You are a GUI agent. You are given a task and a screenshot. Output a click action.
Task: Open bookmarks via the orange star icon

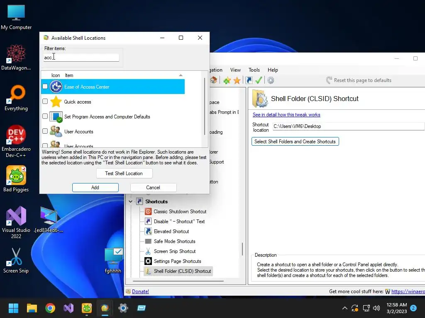[x=237, y=80]
